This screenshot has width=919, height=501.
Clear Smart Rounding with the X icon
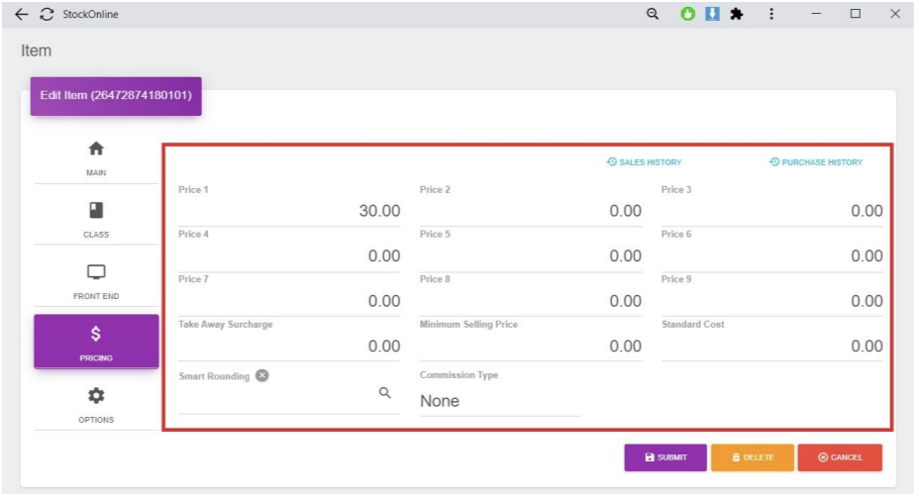(262, 375)
